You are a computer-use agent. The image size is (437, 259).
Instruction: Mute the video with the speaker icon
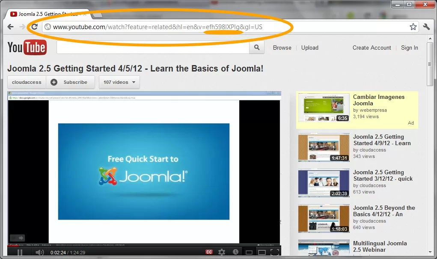[39, 252]
